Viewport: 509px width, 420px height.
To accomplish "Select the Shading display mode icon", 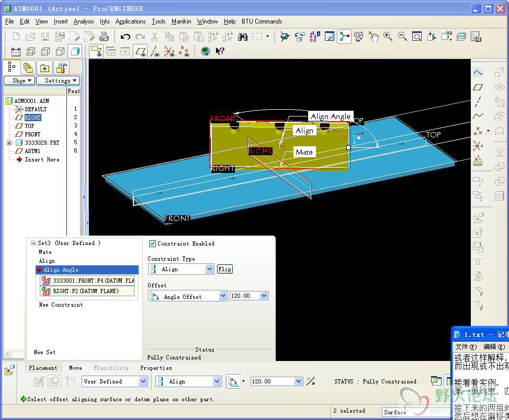I will 75,51.
